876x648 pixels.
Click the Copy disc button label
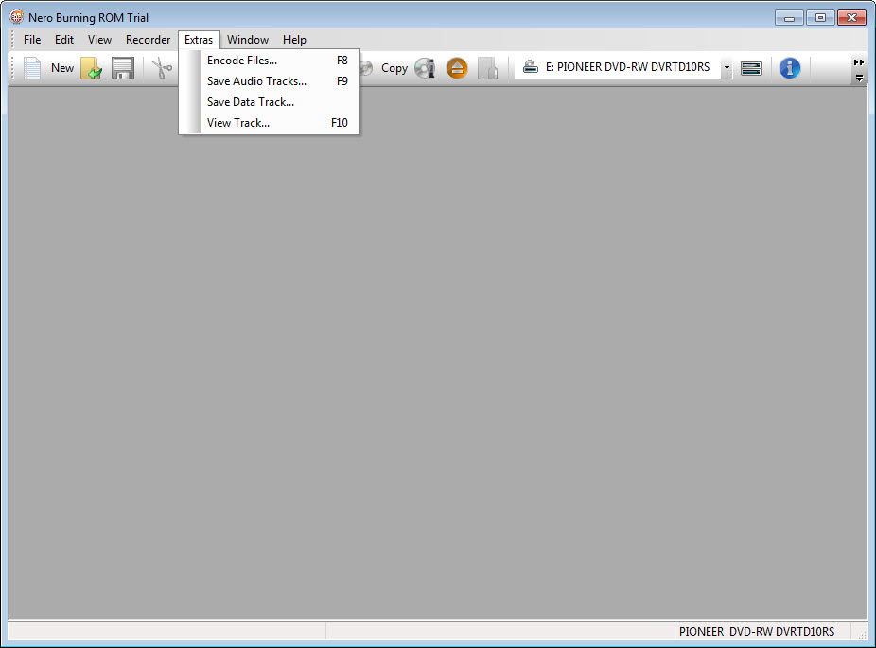(394, 68)
